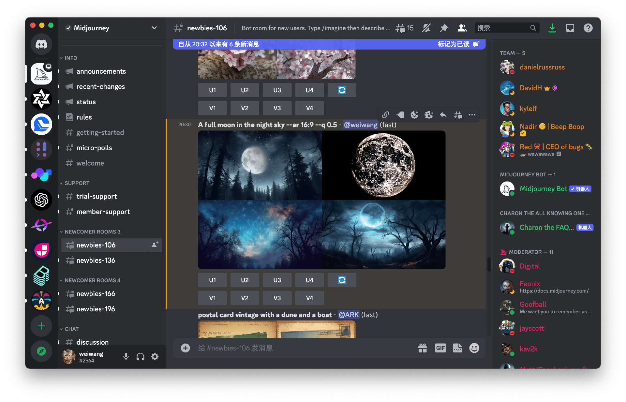Toggle headphones deafen

(140, 357)
